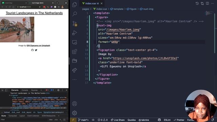Click ESLint in the status bar
The height and width of the screenshot is (122, 217).
[x=167, y=120]
